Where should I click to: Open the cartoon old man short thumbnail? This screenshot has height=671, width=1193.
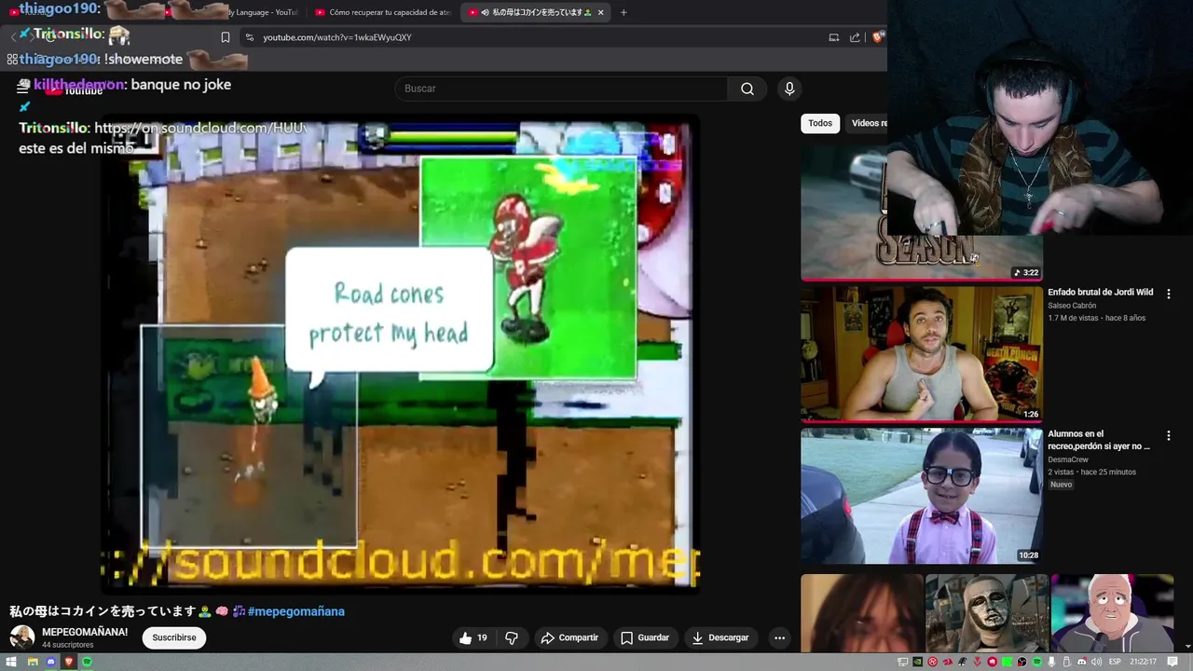click(x=1112, y=613)
